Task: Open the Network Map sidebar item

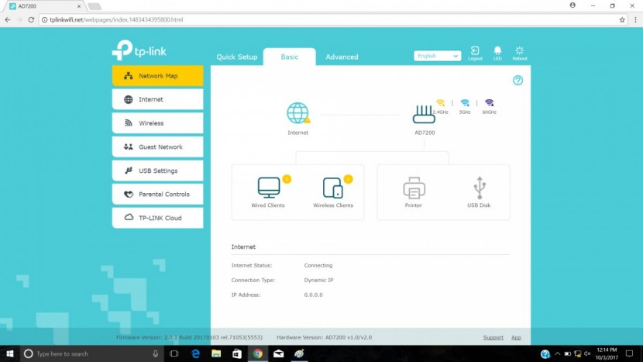Action: (157, 76)
